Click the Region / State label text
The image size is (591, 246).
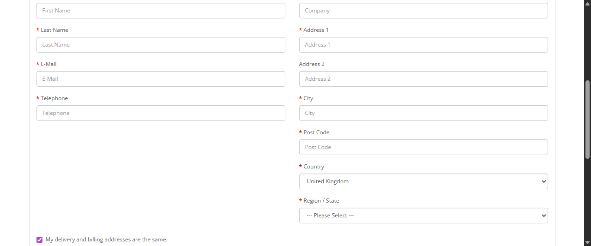[x=321, y=201]
